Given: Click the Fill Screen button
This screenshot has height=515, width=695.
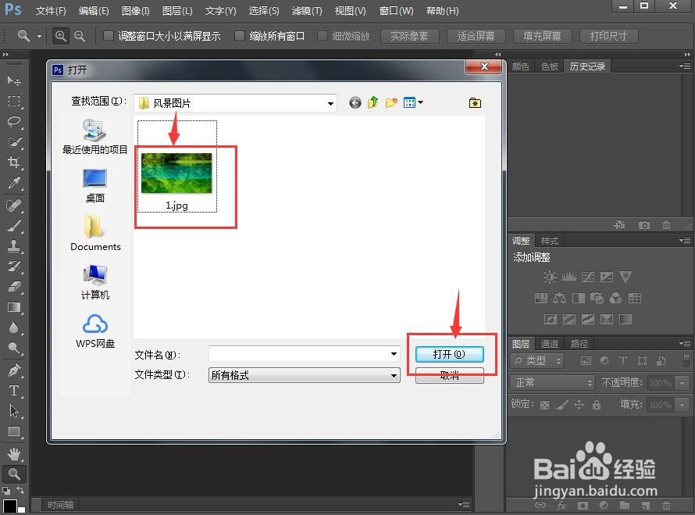Looking at the screenshot, I should coord(543,37).
